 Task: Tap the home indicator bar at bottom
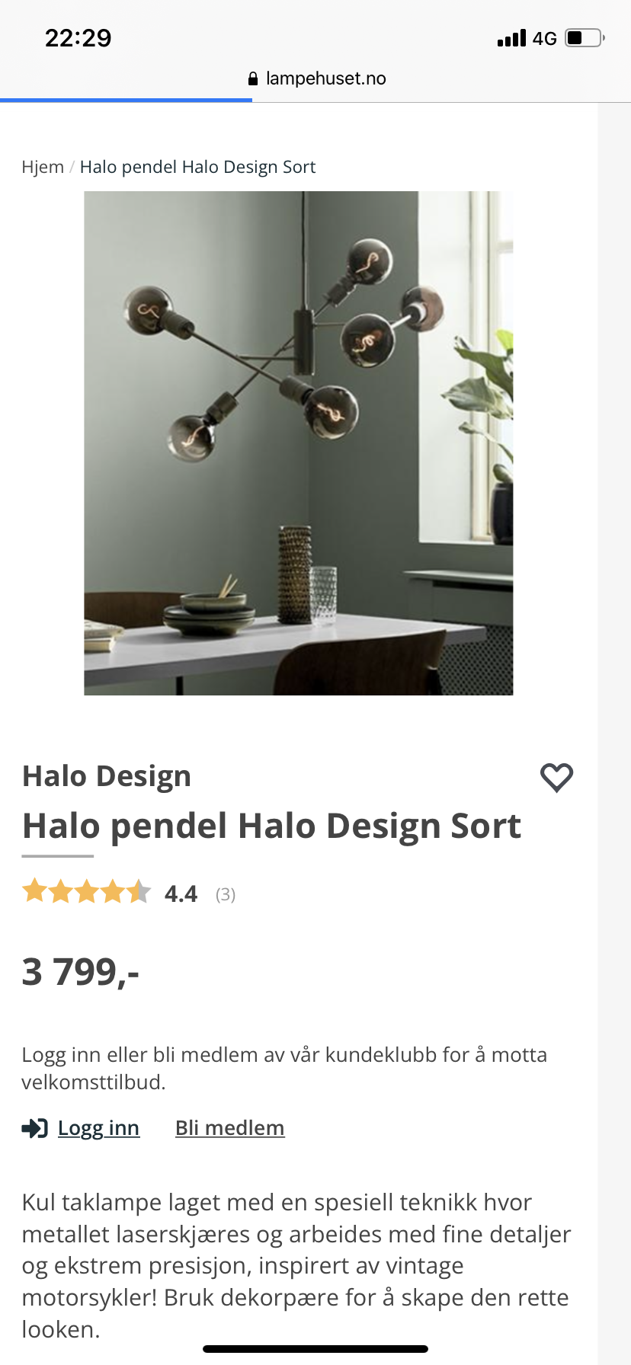click(x=315, y=1349)
